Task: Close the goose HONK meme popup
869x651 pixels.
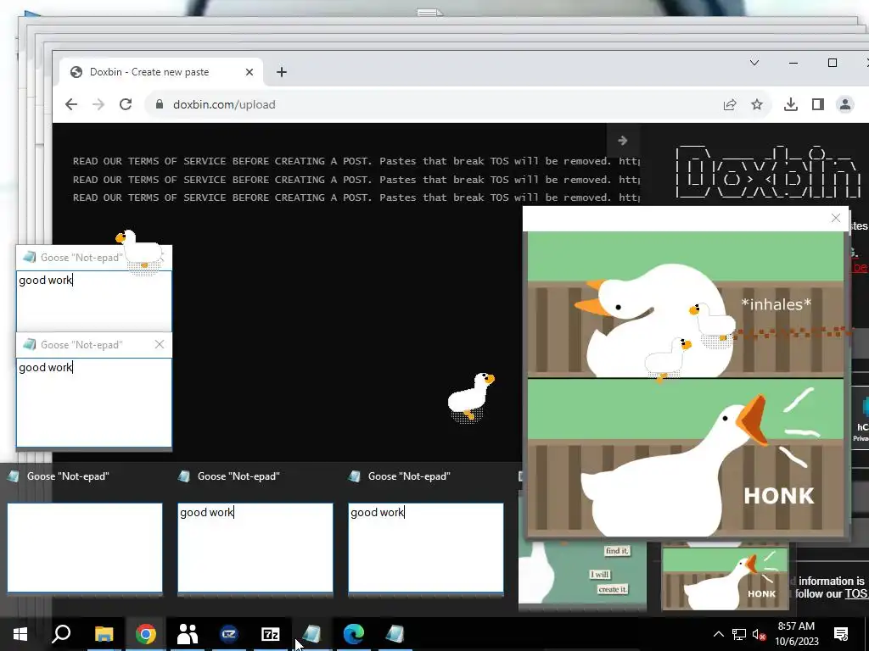Action: pos(836,218)
